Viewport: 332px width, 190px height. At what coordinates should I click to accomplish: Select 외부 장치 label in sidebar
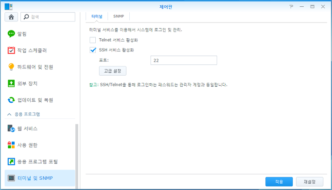(x=27, y=83)
